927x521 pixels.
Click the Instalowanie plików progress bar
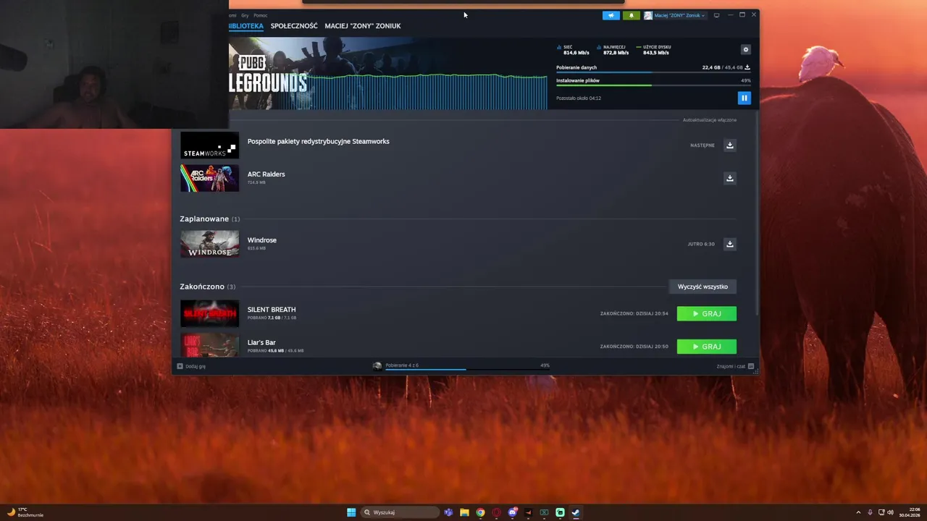(653, 85)
